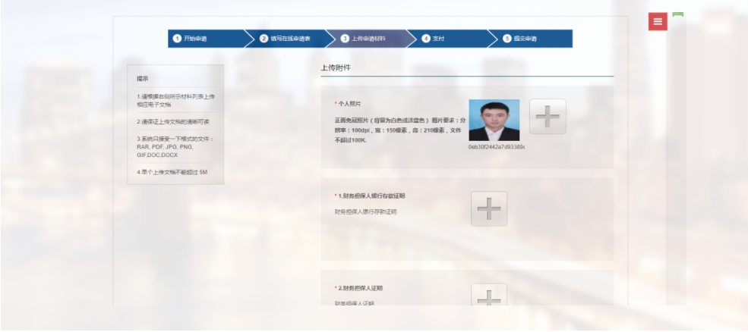Image resolution: width=748 pixels, height=332 pixels.
Task: Click the photo requirements text under 个人照片
Action: (398, 130)
